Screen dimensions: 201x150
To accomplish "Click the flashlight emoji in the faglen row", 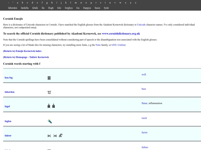I will tap(50, 121).
